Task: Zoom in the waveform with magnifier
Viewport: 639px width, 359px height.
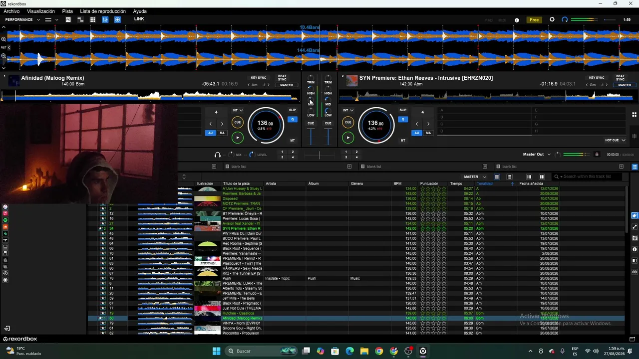Action: click(3, 39)
